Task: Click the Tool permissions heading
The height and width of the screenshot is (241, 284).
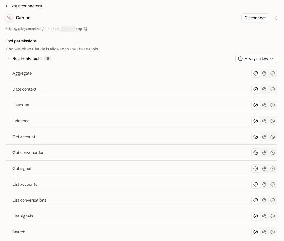Action: coord(21,41)
